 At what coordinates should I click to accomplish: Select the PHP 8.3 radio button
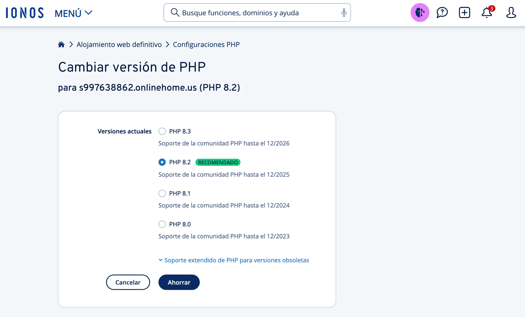pos(162,131)
